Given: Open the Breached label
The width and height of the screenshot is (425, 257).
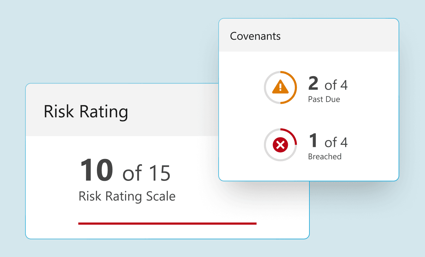Looking at the screenshot, I should click(325, 156).
